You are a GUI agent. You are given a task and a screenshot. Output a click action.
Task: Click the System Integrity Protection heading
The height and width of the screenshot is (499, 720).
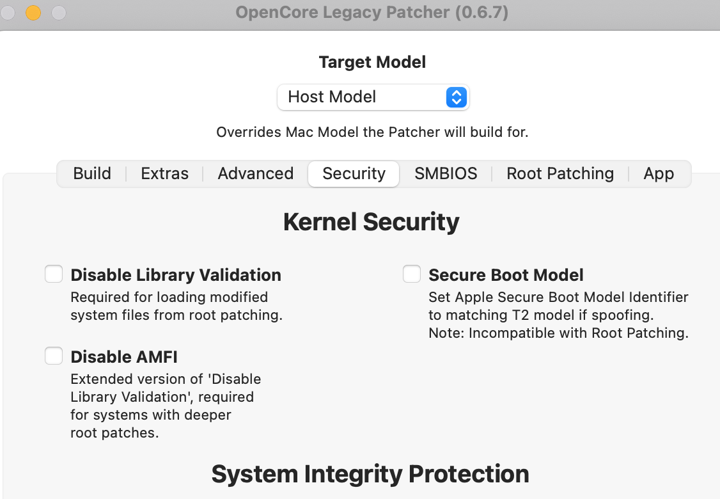point(370,474)
